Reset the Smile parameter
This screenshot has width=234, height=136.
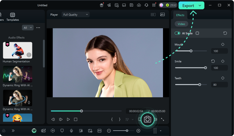[213, 61]
